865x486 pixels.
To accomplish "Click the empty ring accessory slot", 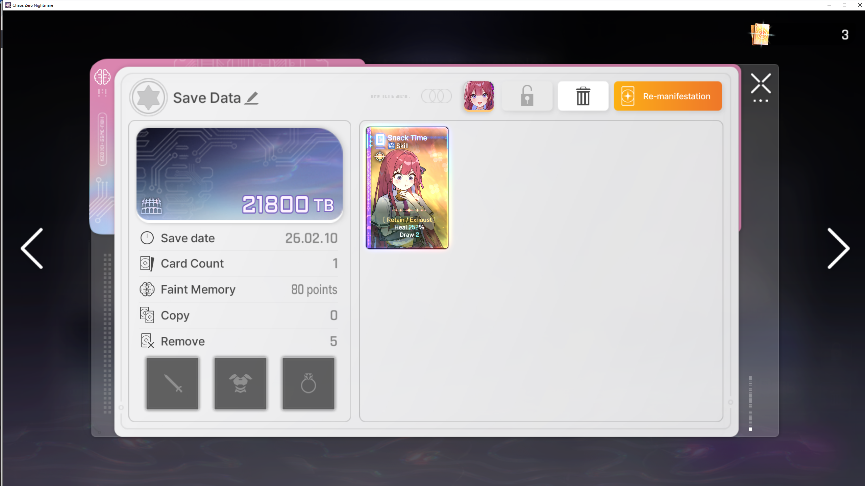I will click(x=308, y=383).
